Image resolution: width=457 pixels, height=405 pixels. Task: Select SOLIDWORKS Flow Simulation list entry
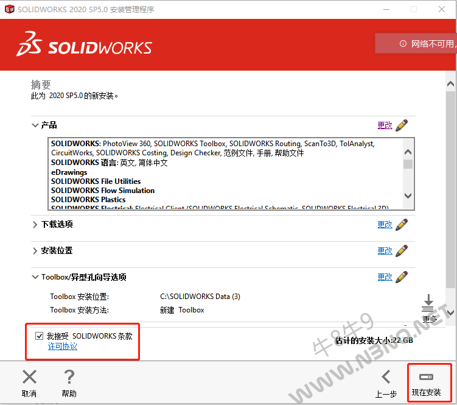click(103, 191)
